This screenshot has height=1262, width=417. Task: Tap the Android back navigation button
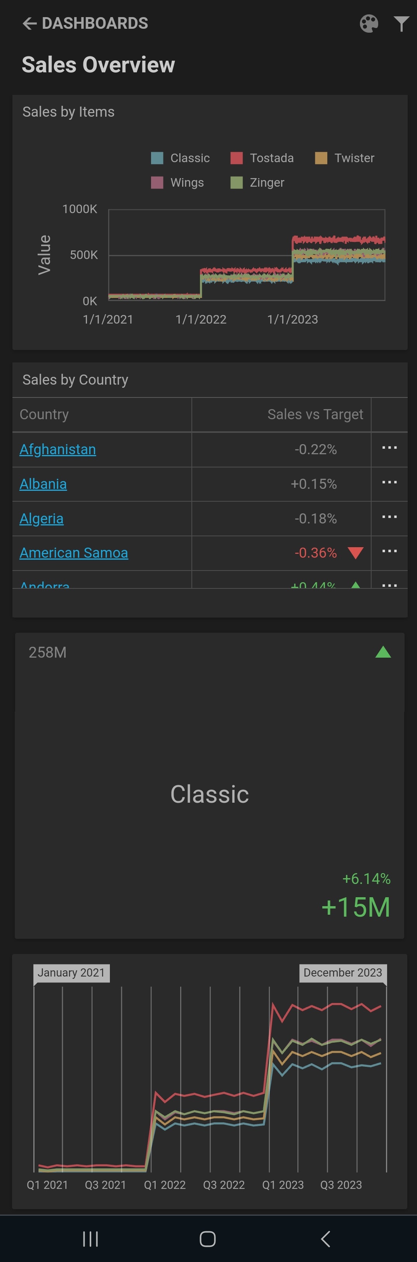[325, 1239]
